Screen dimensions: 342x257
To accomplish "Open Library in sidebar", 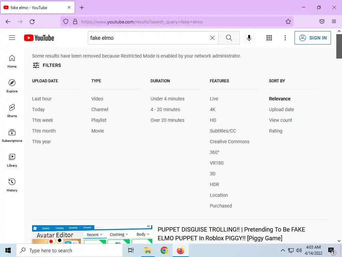I will point(12,160).
